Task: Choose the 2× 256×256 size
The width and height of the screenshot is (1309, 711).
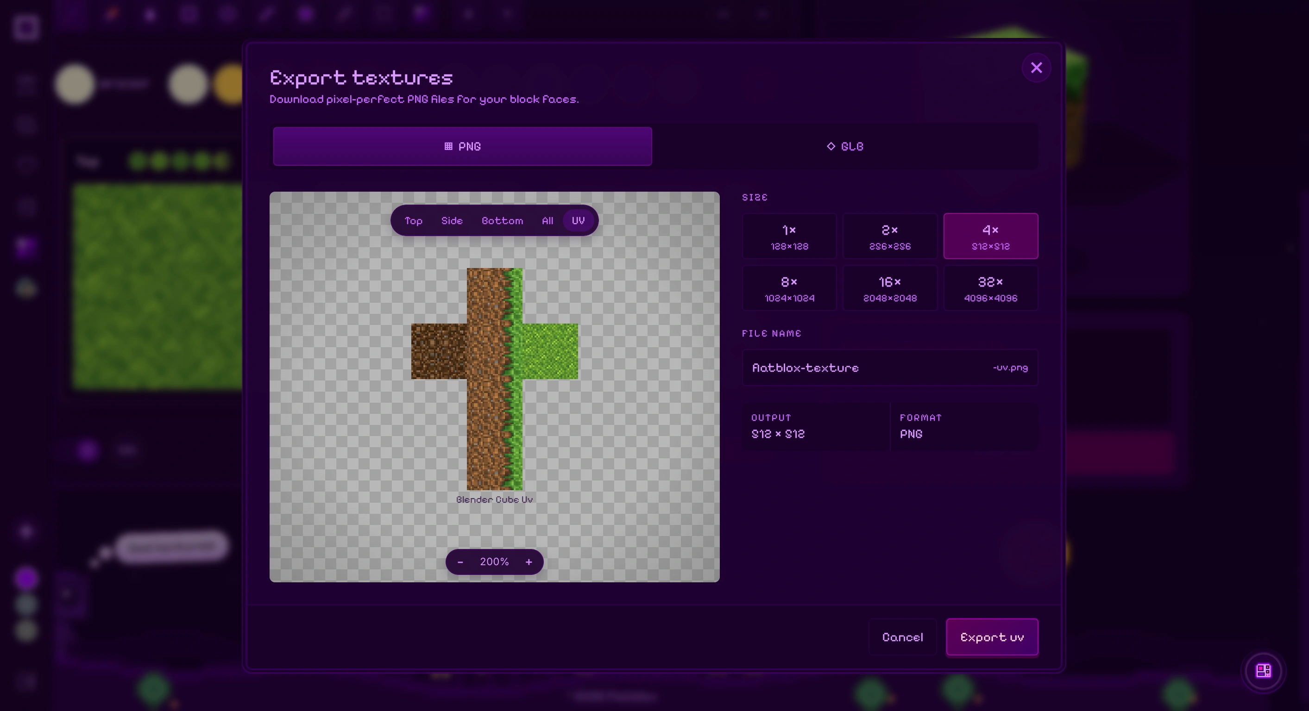Action: (890, 237)
